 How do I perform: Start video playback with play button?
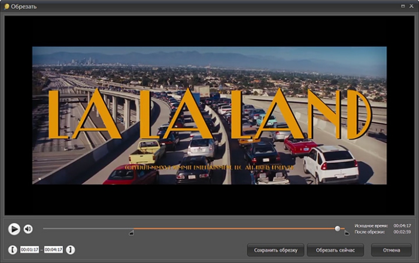pos(14,229)
